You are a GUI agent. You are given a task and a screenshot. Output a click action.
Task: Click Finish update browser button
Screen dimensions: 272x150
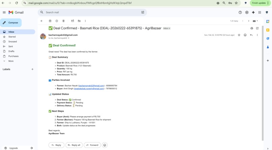coord(261,3)
